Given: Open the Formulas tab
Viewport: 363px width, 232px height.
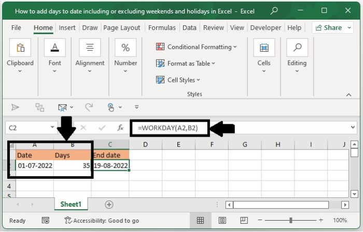Looking at the screenshot, I should point(163,28).
